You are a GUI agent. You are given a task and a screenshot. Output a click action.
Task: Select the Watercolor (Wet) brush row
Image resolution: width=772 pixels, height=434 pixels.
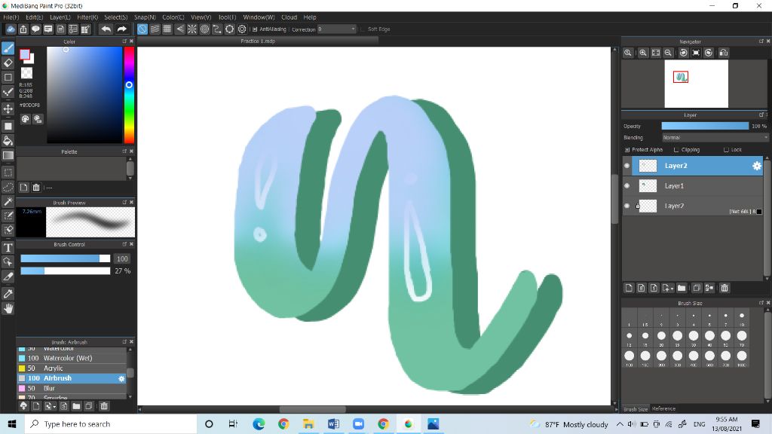click(72, 358)
